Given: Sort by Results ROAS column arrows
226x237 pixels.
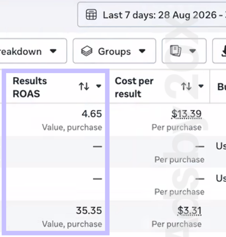Looking at the screenshot, I should [x=84, y=86].
